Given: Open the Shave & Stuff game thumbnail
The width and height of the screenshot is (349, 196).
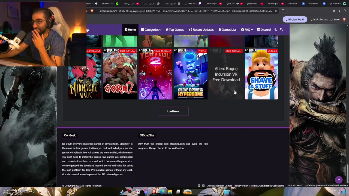Looking at the screenshot, I should click(261, 74).
